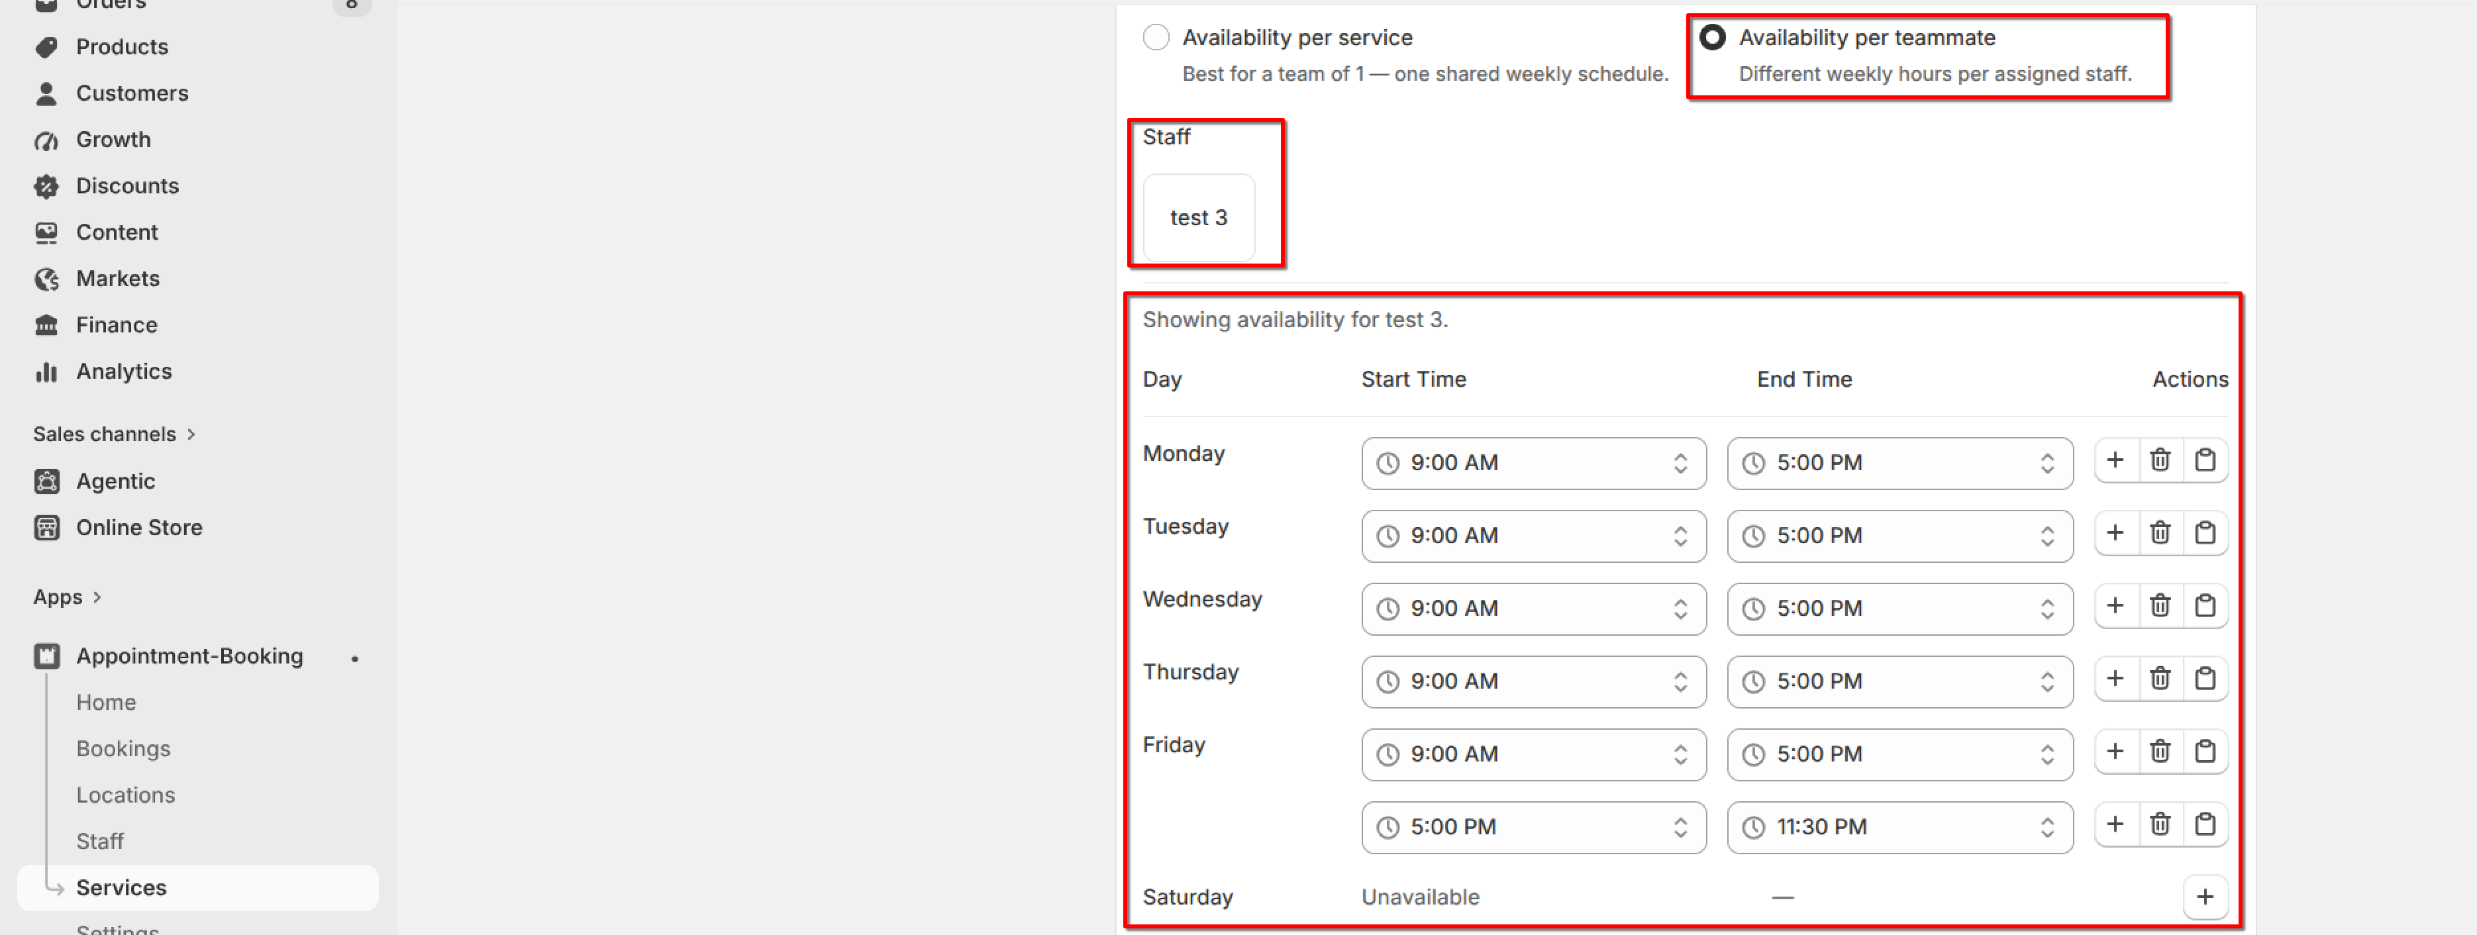This screenshot has height=935, width=2477.
Task: Add availability for Saturday
Action: 2206,897
